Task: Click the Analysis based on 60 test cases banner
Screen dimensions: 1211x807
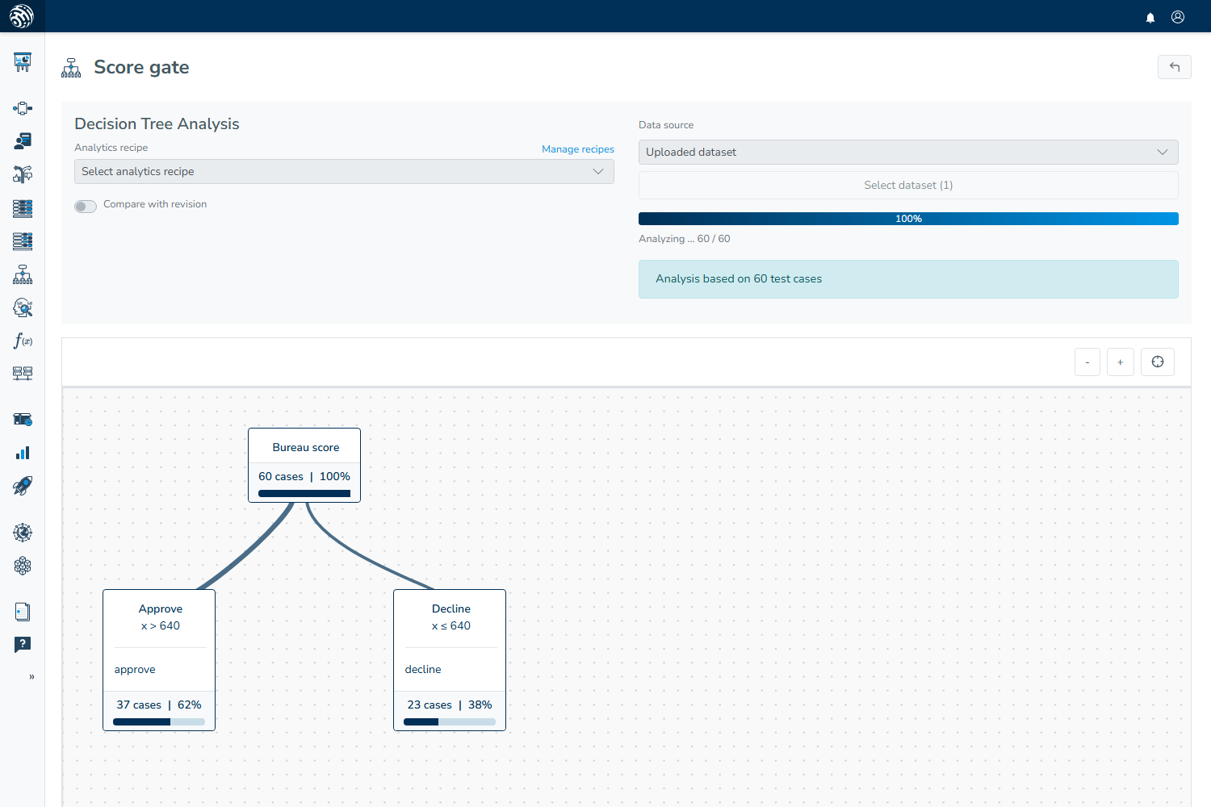Action: pos(908,279)
